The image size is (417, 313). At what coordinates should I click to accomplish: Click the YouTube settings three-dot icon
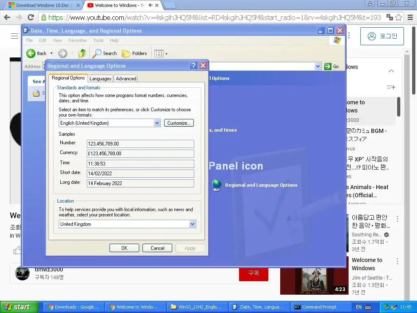[349, 36]
